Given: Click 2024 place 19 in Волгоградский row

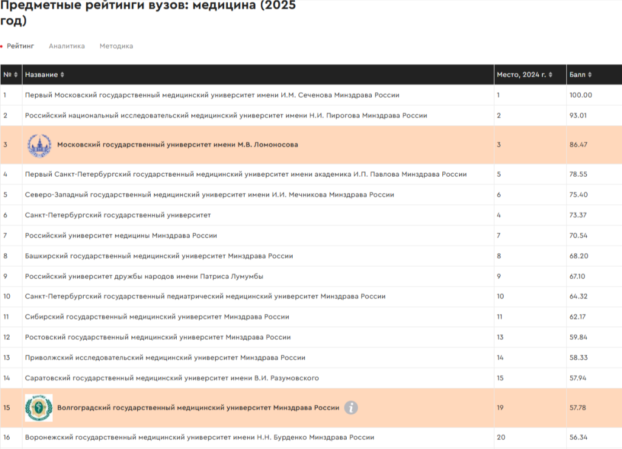Looking at the screenshot, I should tap(501, 408).
